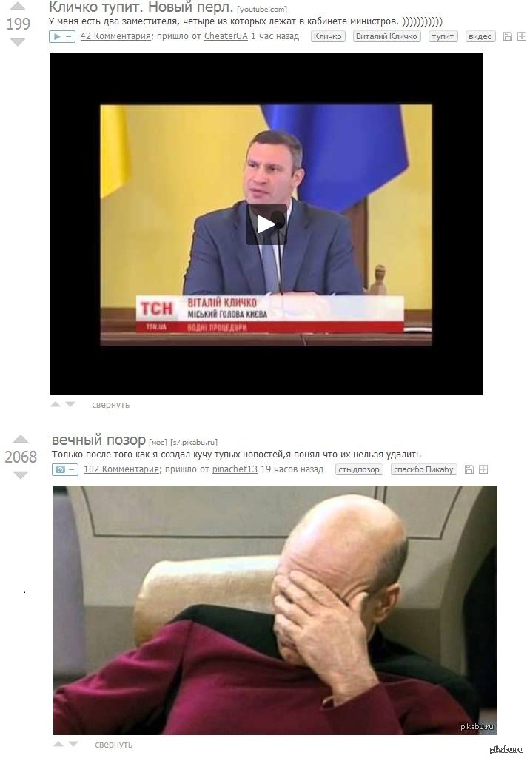Save the вечный позор post with floppy icon
Screen dimensions: 527x758
[469, 469]
